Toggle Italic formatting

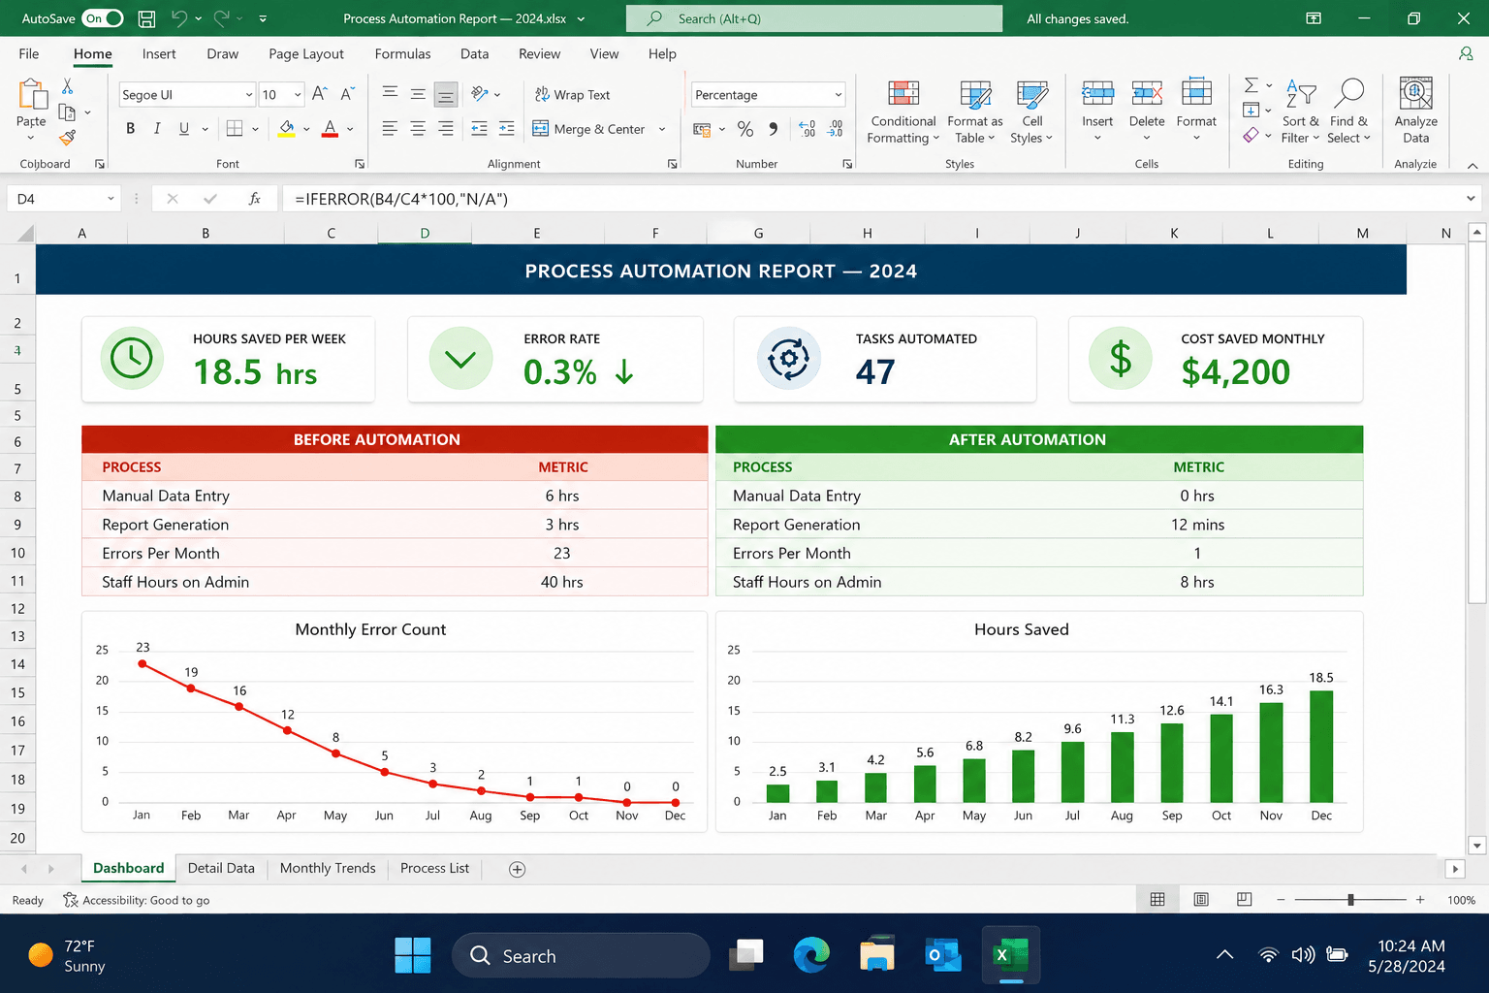point(157,129)
